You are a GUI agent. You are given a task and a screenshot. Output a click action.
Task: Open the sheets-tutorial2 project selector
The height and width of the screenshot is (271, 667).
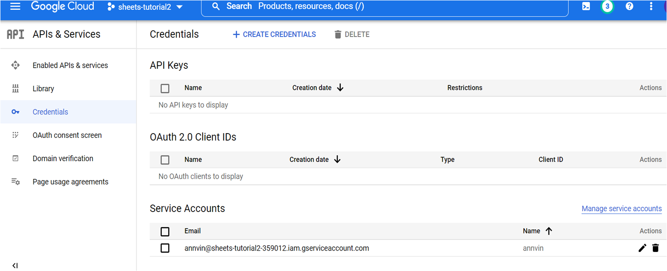[145, 7]
